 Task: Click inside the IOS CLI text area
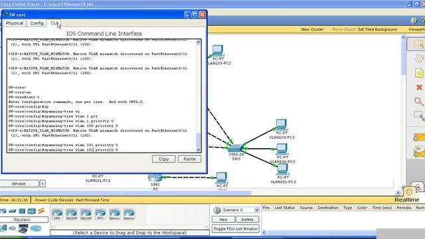pos(101,96)
